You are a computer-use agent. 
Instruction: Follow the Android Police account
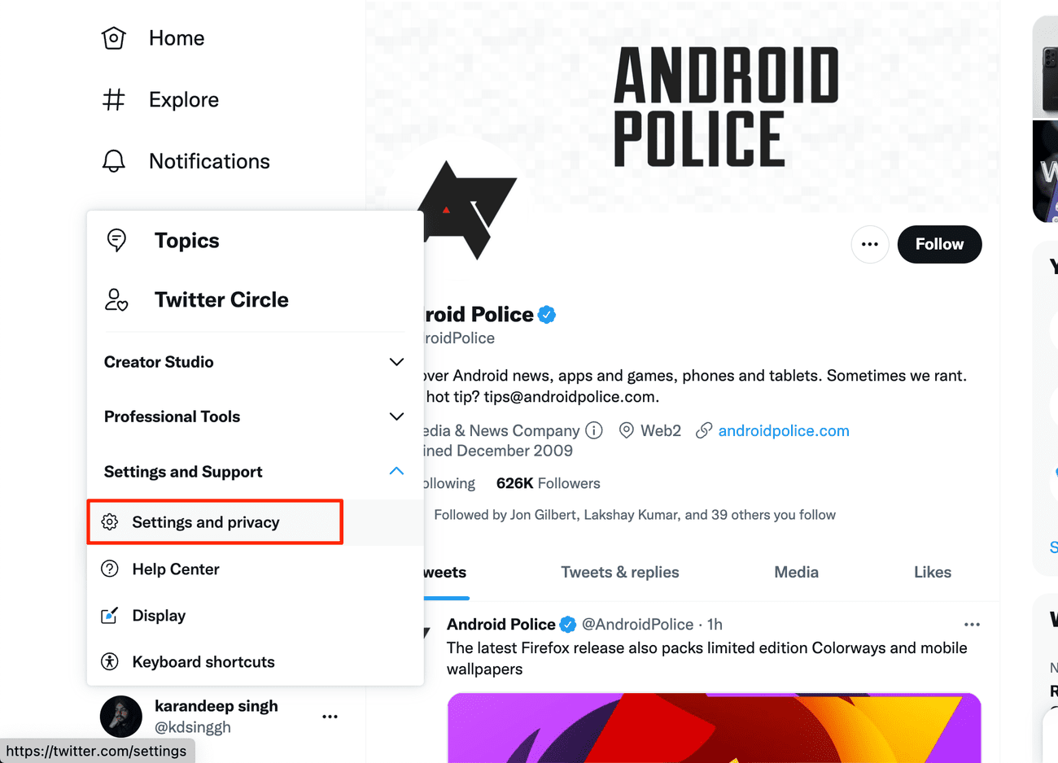[x=939, y=244]
